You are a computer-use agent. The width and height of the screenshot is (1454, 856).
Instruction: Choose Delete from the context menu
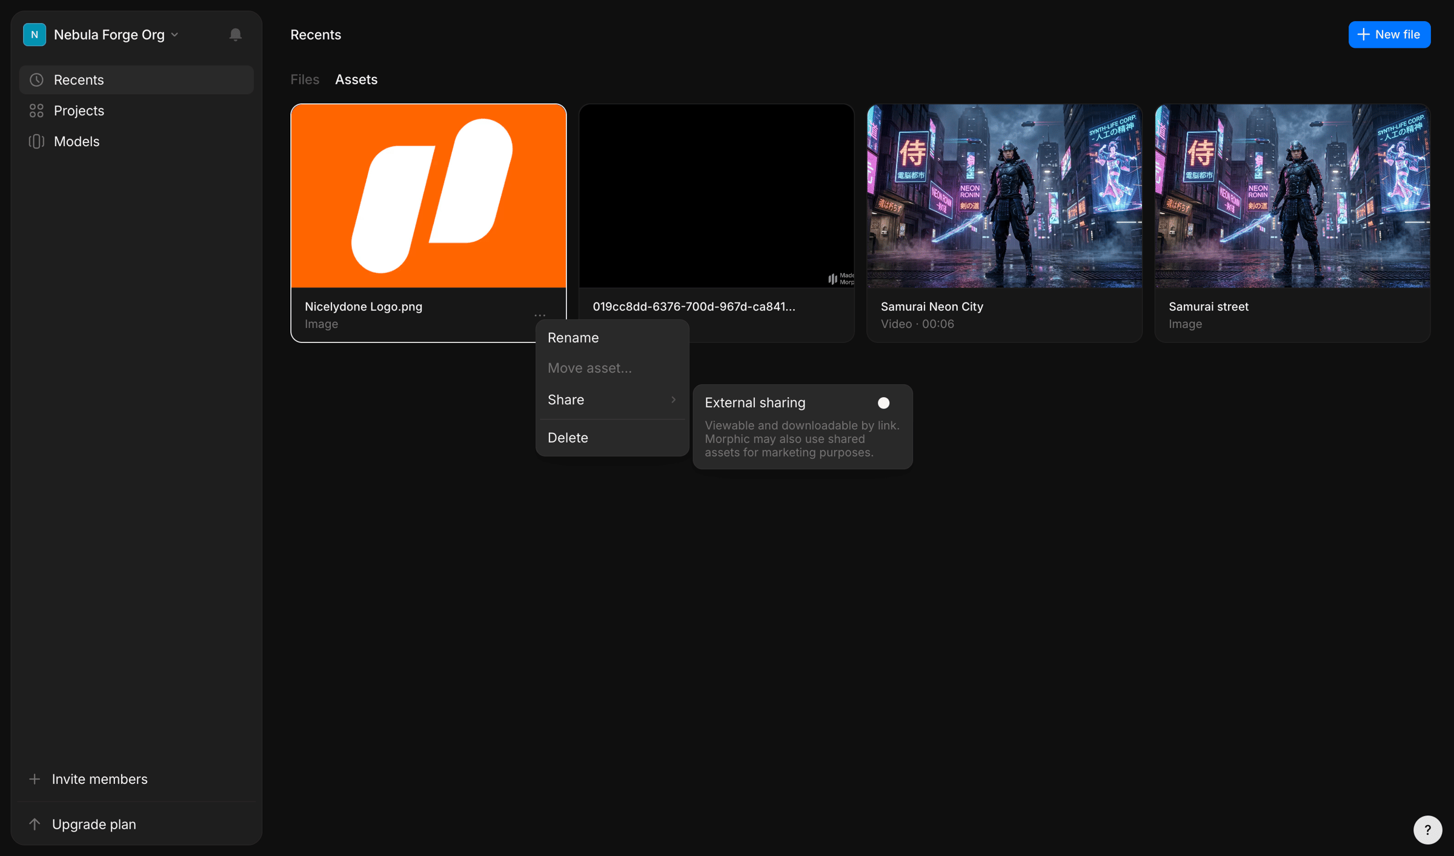(612, 438)
